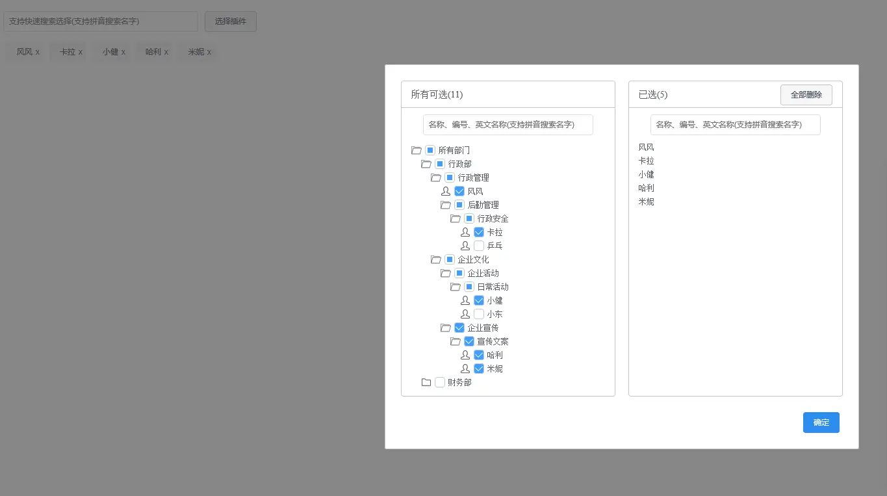This screenshot has width=887, height=496.
Task: Select 哈利 in the 已选 list
Action: coord(647,189)
